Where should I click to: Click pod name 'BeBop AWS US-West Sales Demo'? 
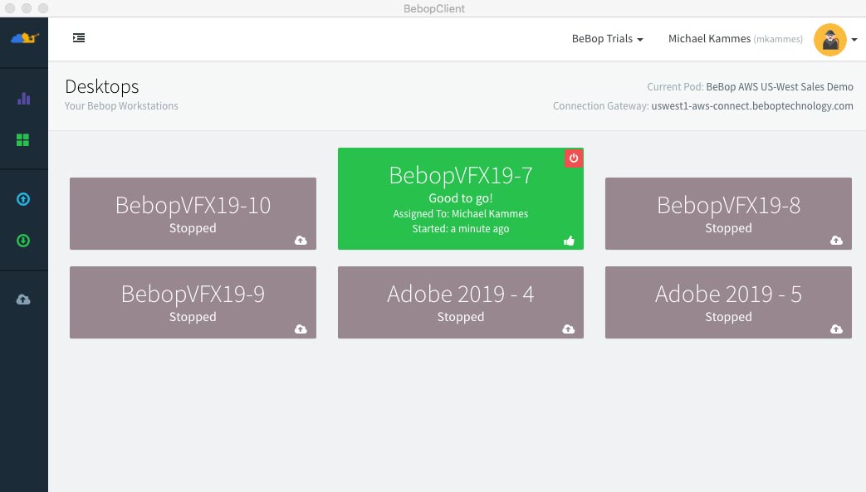pyautogui.click(x=780, y=86)
